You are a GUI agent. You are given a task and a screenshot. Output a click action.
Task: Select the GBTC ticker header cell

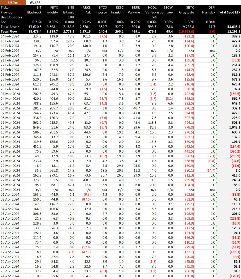tap(190, 7)
